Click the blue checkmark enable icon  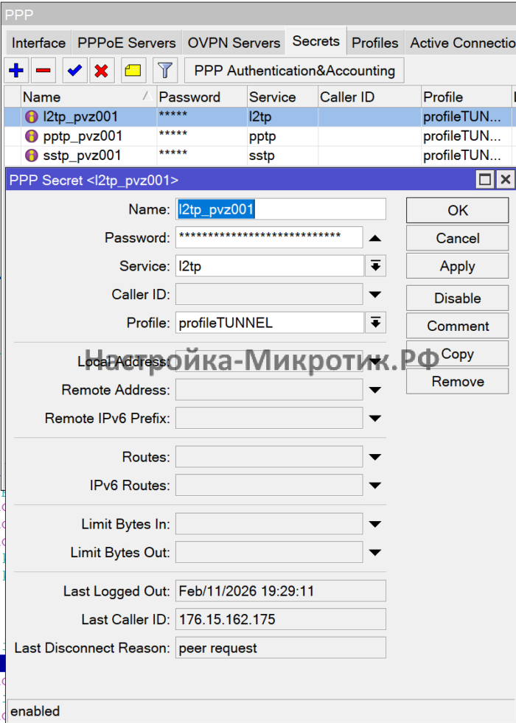coord(74,71)
